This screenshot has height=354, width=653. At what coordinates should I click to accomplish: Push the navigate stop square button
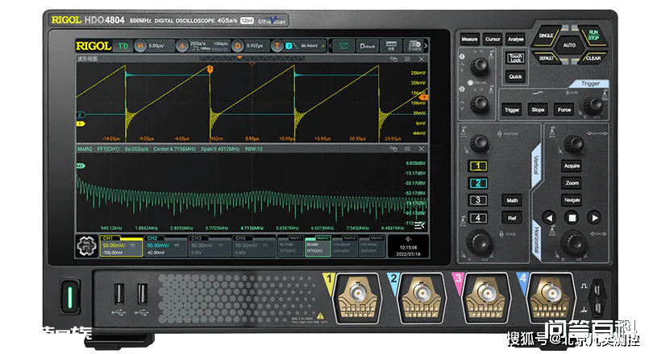click(572, 218)
